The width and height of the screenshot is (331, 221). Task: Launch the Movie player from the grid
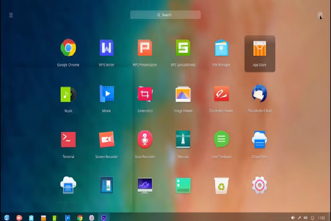tap(107, 93)
